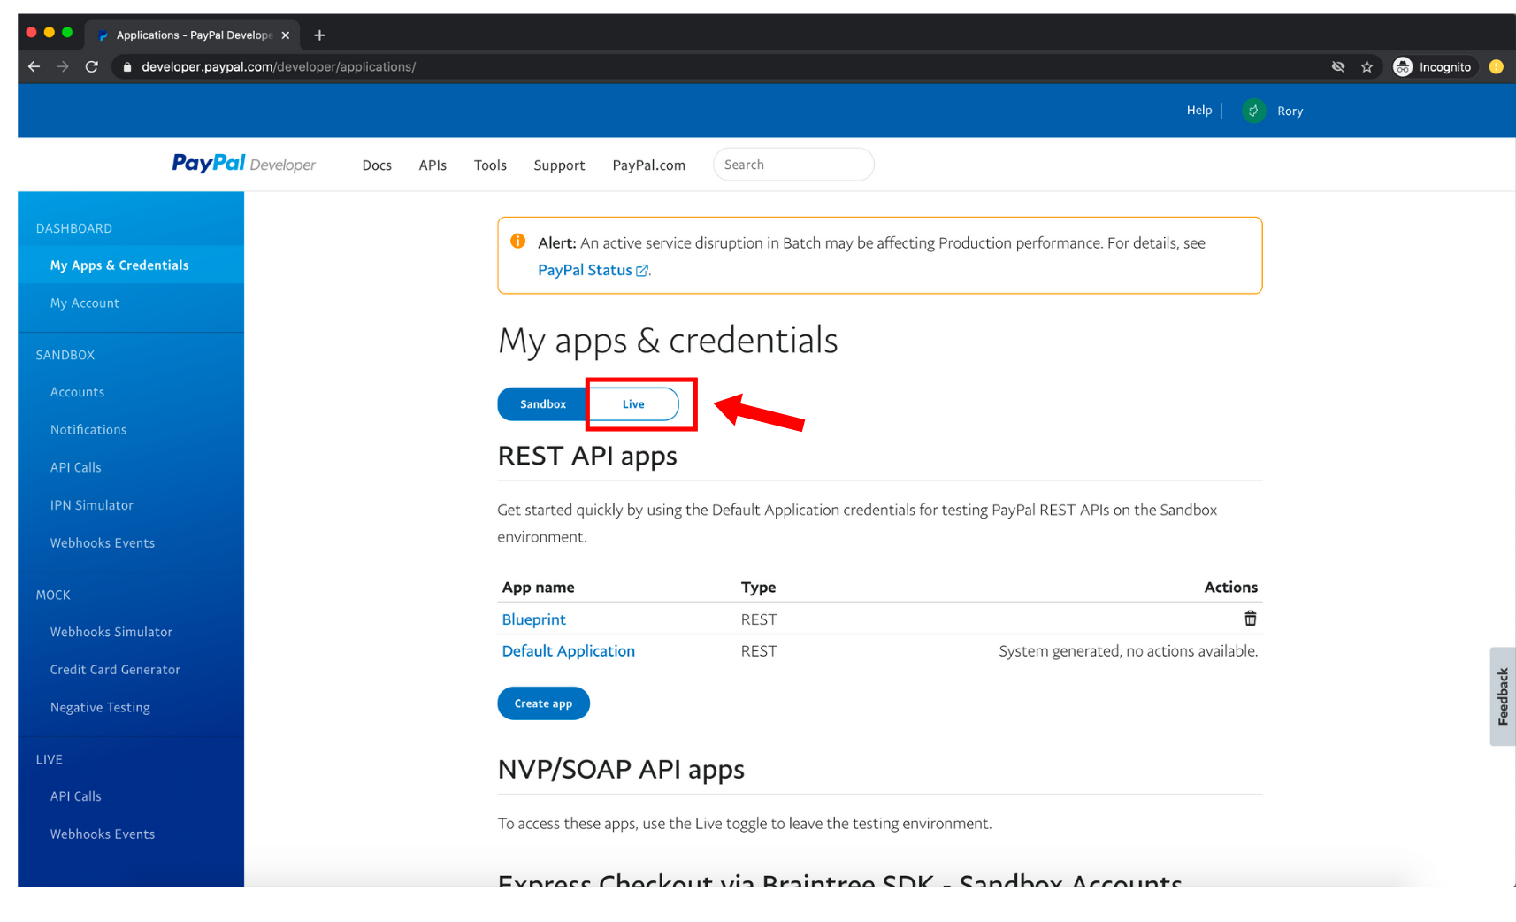Open the Docs menu
This screenshot has width=1516, height=922.
click(x=377, y=165)
